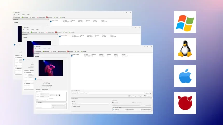This screenshot has height=125, width=223.
Task: Click the Images settings button
Action: pyautogui.click(x=148, y=93)
